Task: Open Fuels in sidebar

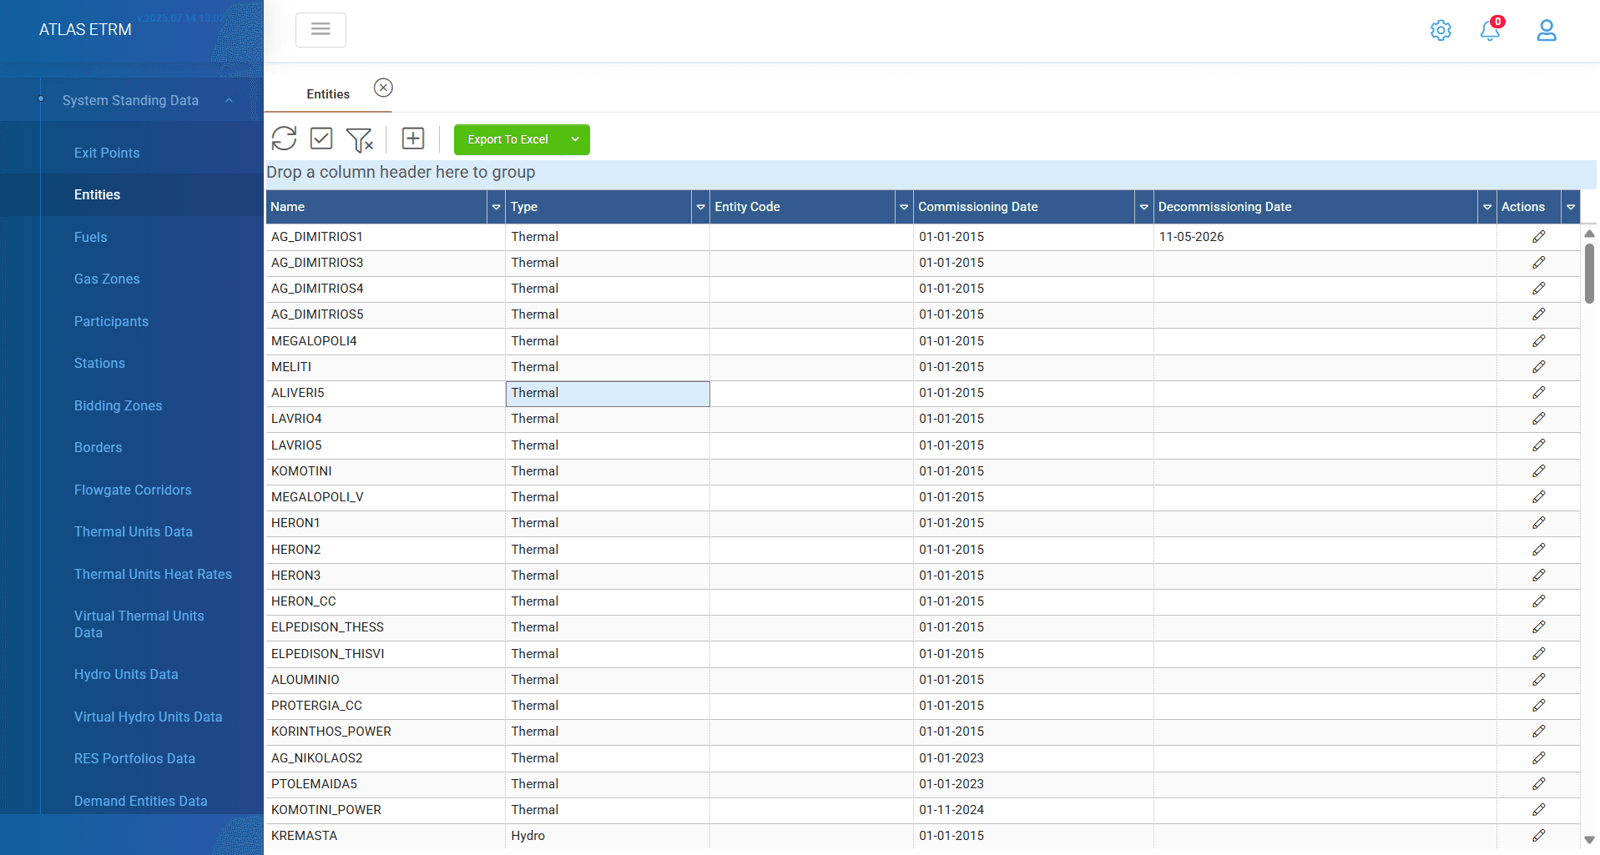Action: [90, 237]
